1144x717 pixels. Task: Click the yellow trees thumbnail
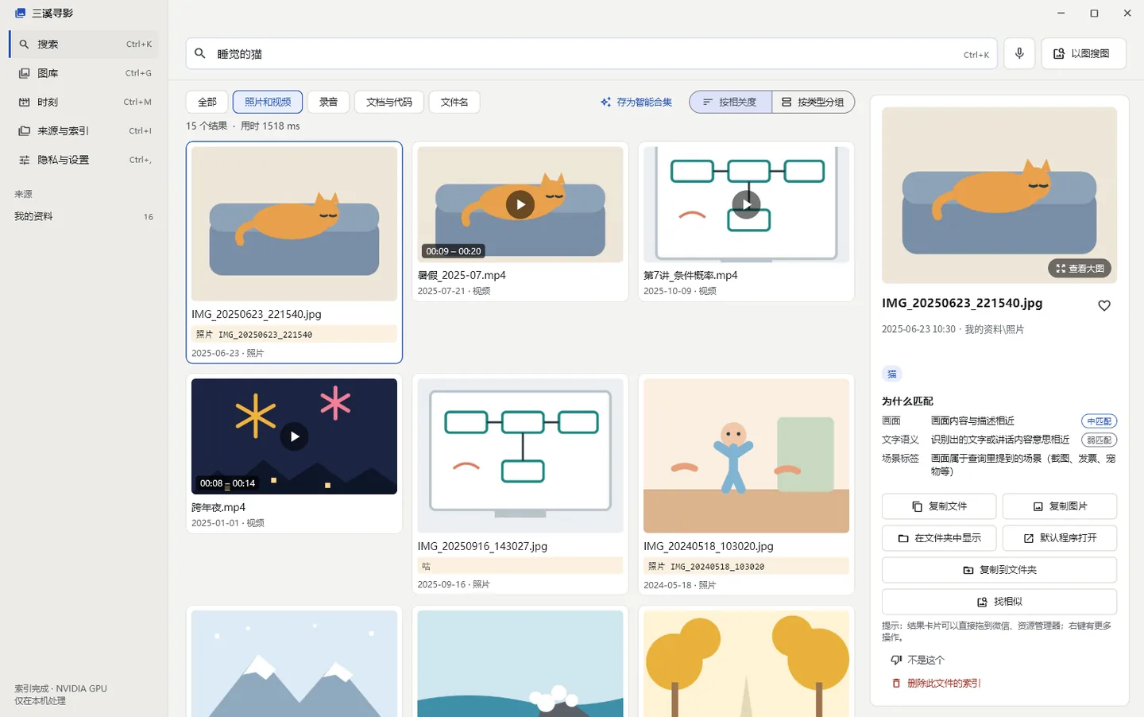(746, 664)
